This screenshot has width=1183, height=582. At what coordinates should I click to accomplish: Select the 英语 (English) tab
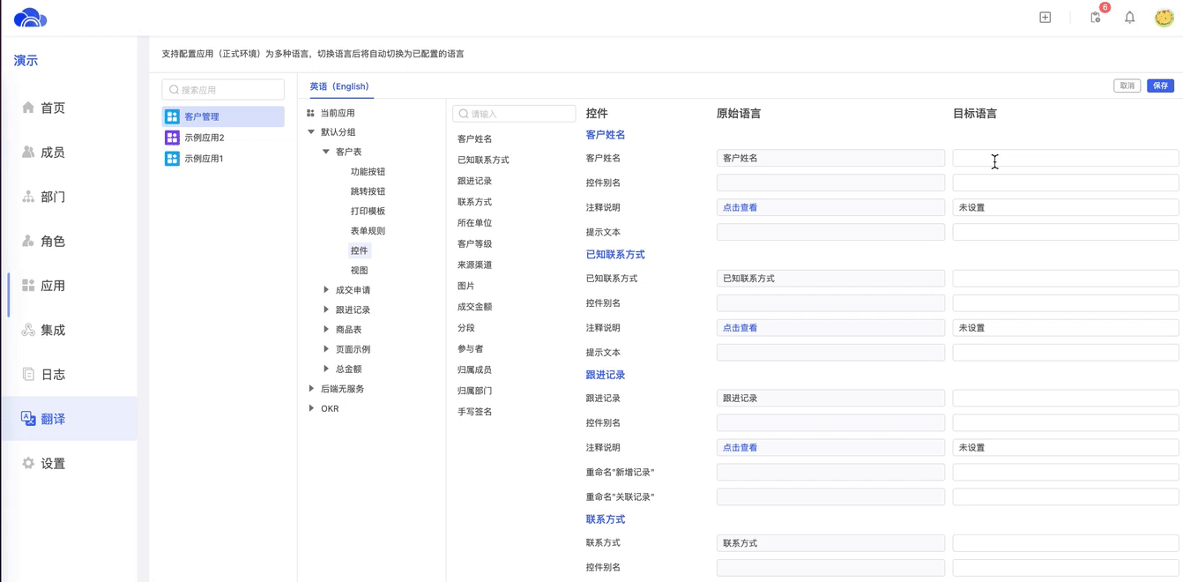point(339,86)
